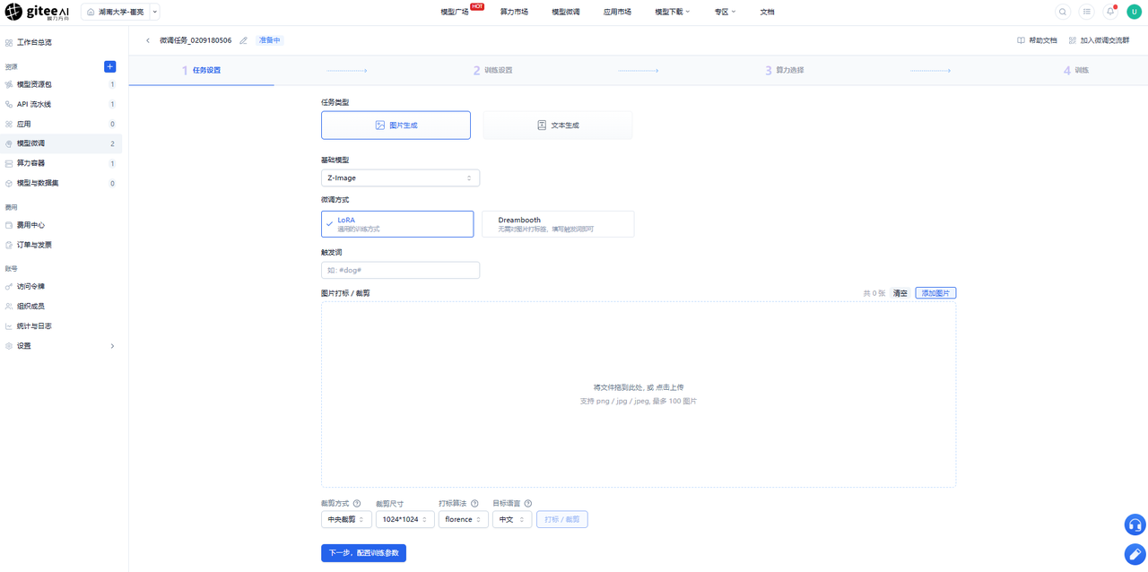Select 文本生成 task type
Screen dimensions: 1148x572
pyautogui.click(x=558, y=126)
